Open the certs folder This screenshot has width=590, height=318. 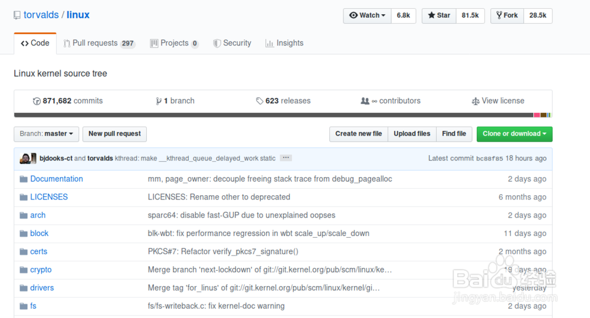coord(38,251)
